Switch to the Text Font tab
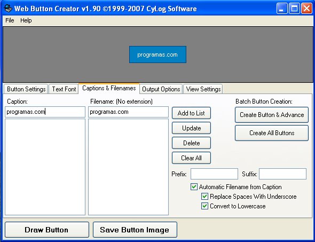The image size is (315, 242). pos(64,89)
